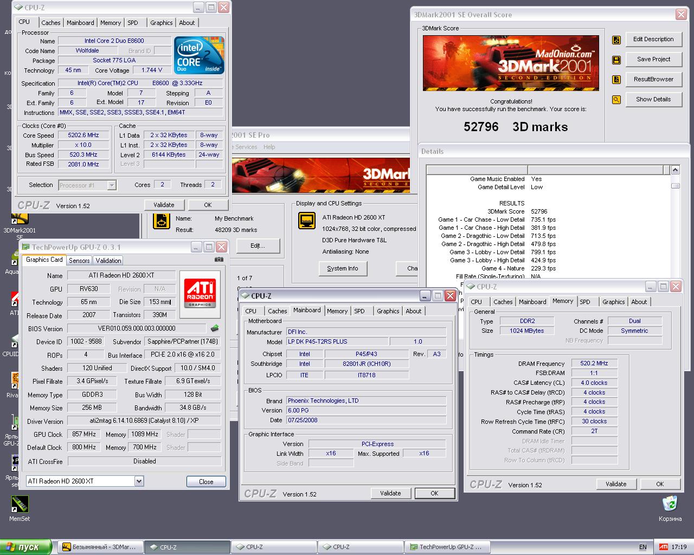
Task: Click the BIOS save chip icon in GPU-Z
Action: 215,328
